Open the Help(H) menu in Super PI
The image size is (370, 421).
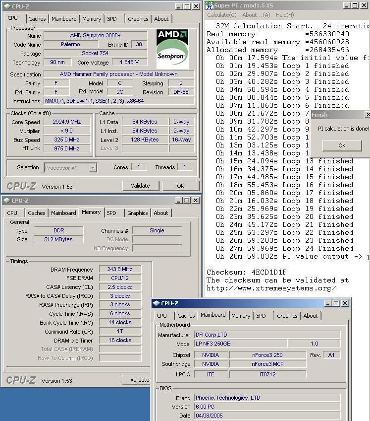point(285,15)
